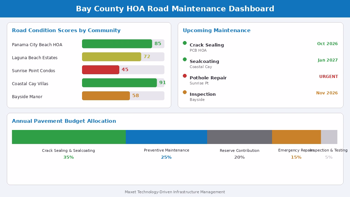Image resolution: width=350 pixels, height=197 pixels.
Task: Click the Bayside subtitle under Inspection
Action: coord(197,100)
